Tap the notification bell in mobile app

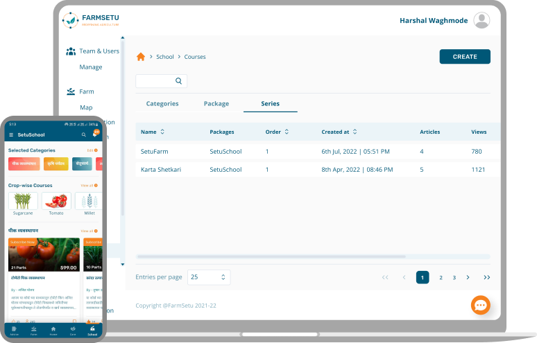[x=94, y=134]
